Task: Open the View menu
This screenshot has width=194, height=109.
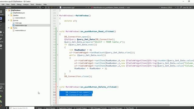Action: point(8,4)
